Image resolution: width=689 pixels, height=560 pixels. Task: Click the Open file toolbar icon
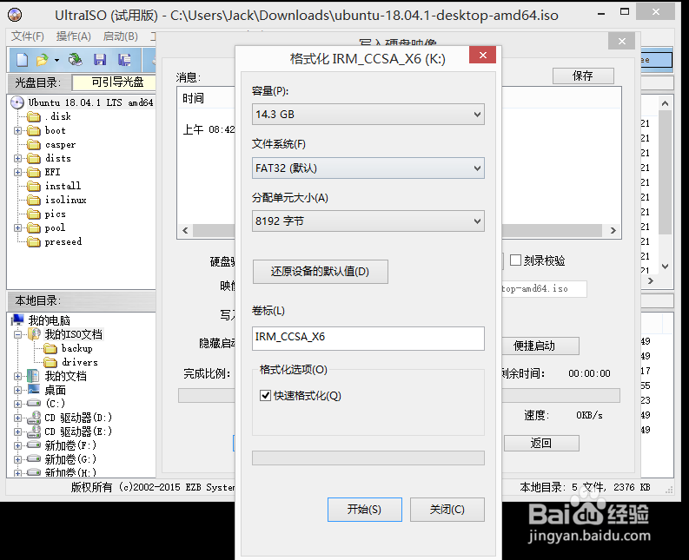point(43,60)
